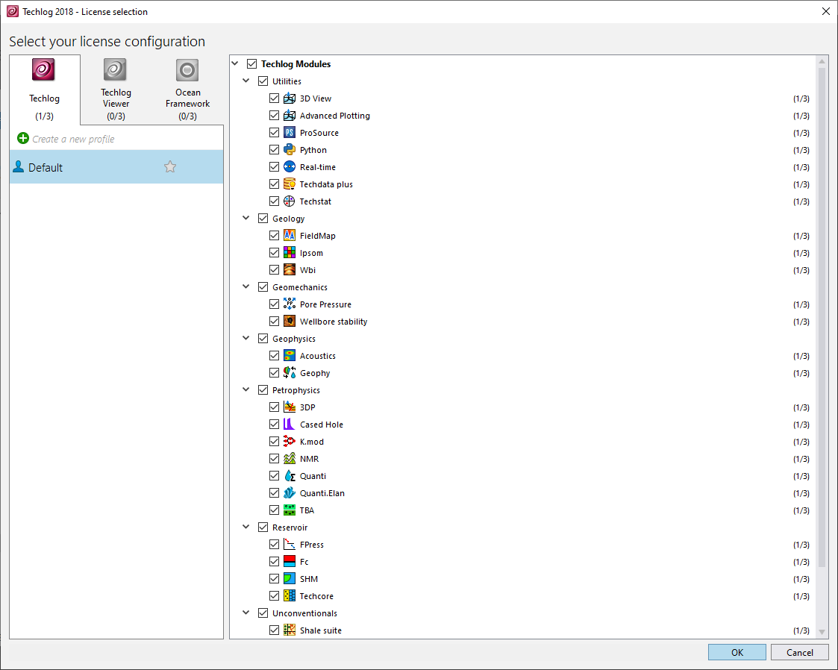Collapse the Utilities group
This screenshot has height=670, width=838.
(x=246, y=81)
